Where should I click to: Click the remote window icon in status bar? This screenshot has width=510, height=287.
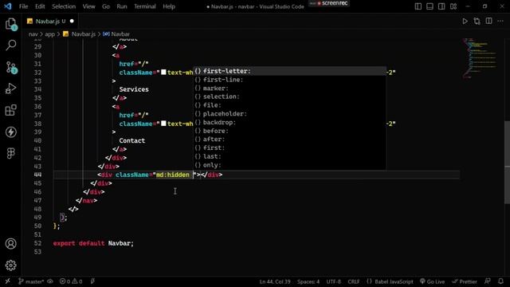tap(7, 281)
